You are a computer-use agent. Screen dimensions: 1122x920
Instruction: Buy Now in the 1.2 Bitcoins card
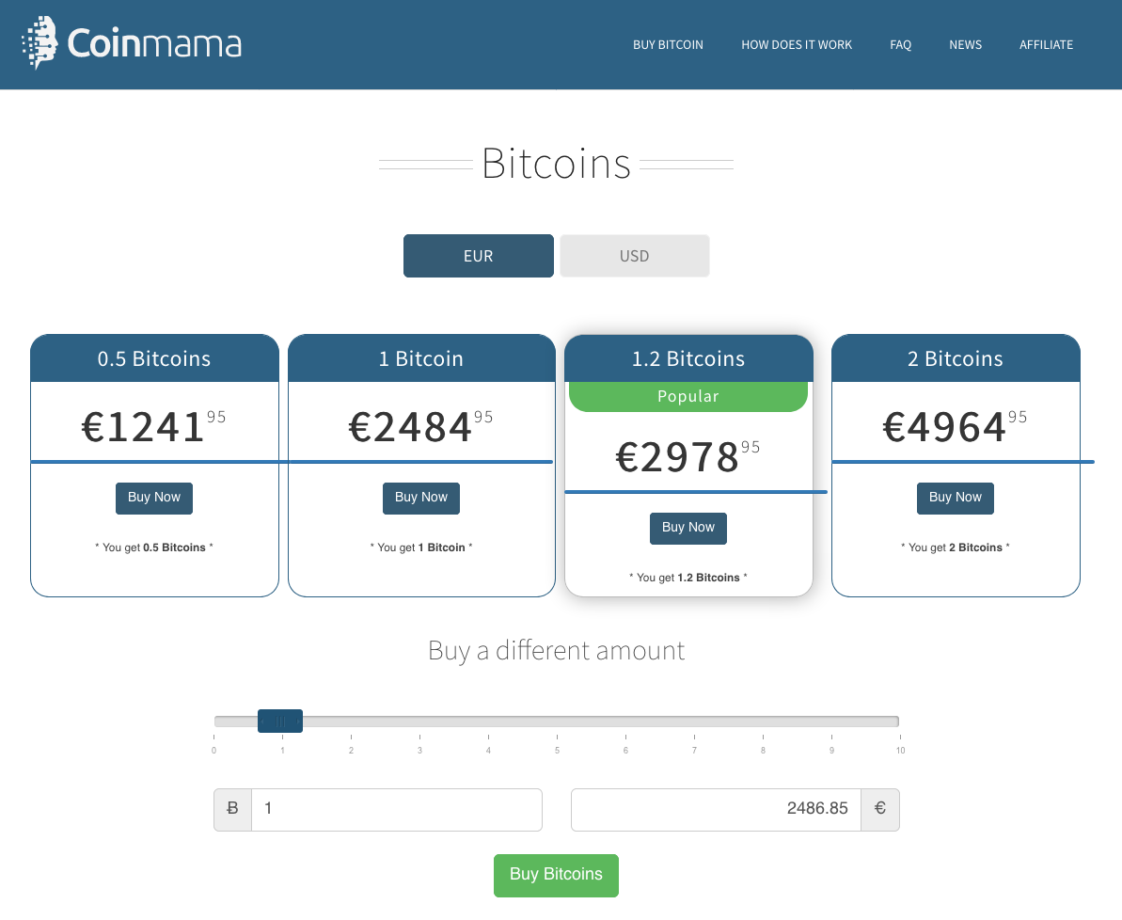688,528
